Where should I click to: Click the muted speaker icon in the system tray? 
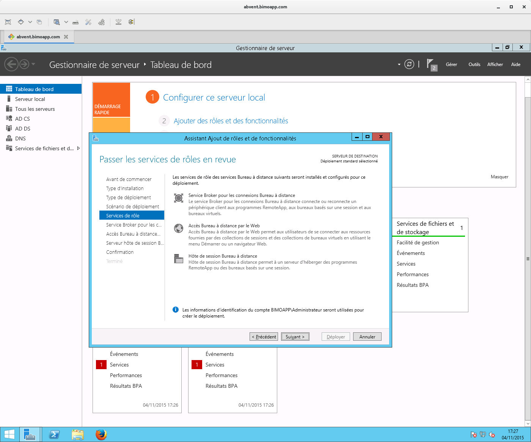point(492,434)
